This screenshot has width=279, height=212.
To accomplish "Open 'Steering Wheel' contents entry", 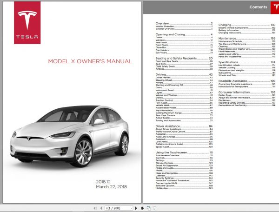I will [184, 80].
